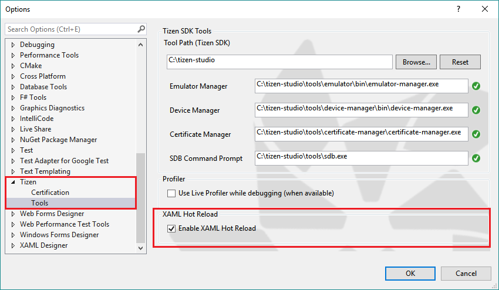The height and width of the screenshot is (290, 499).
Task: Click the green checkmark beside SDB Command Prompt
Action: (x=476, y=159)
